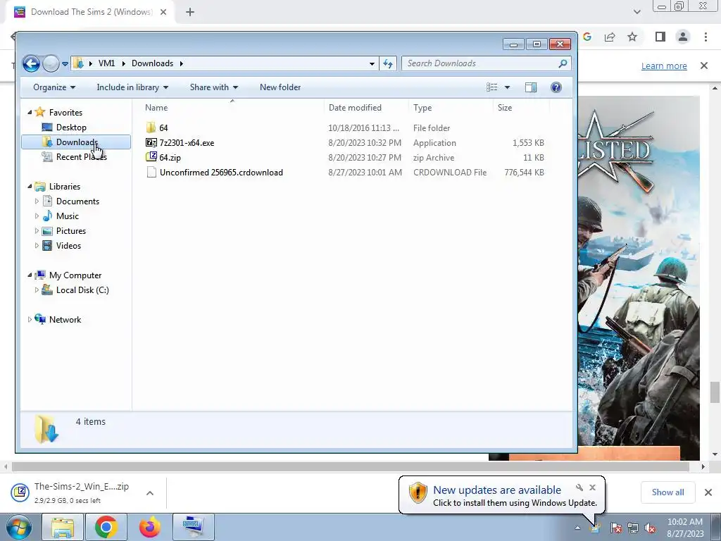Open Chrome three-dot menu
This screenshot has height=541, width=721.
pyautogui.click(x=706, y=37)
